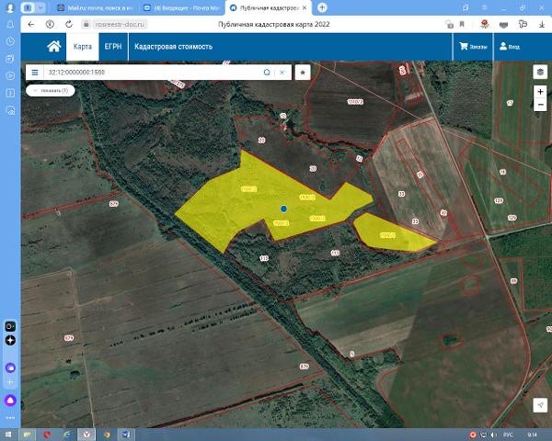
Task: Open the browser profile avatar
Action: click(x=10, y=7)
